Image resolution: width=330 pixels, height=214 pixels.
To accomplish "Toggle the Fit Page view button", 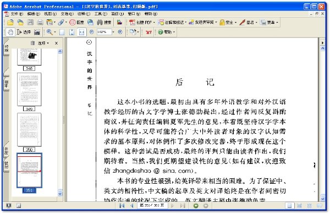I will point(71,32).
